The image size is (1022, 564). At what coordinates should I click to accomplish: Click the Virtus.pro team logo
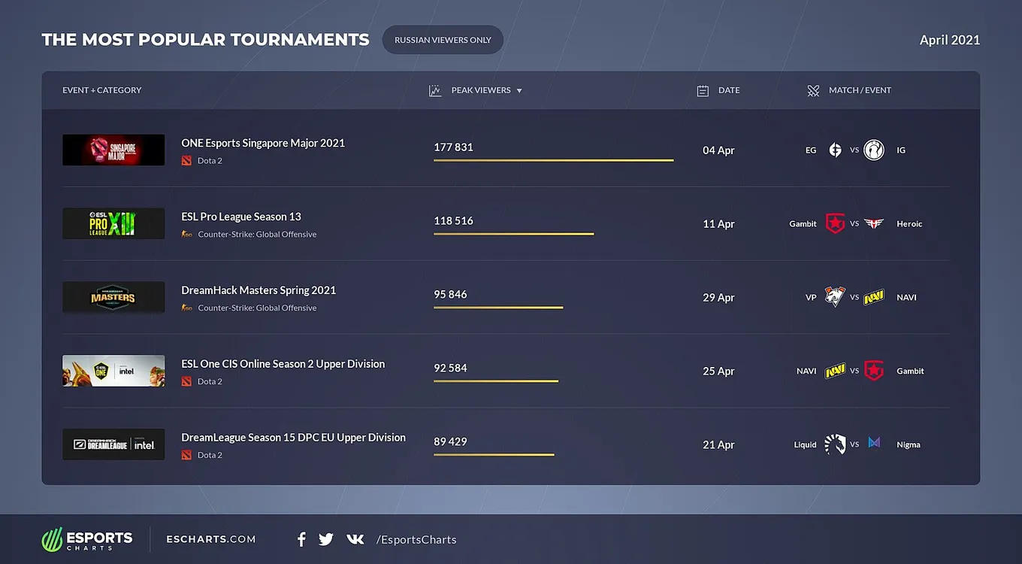[x=835, y=297]
